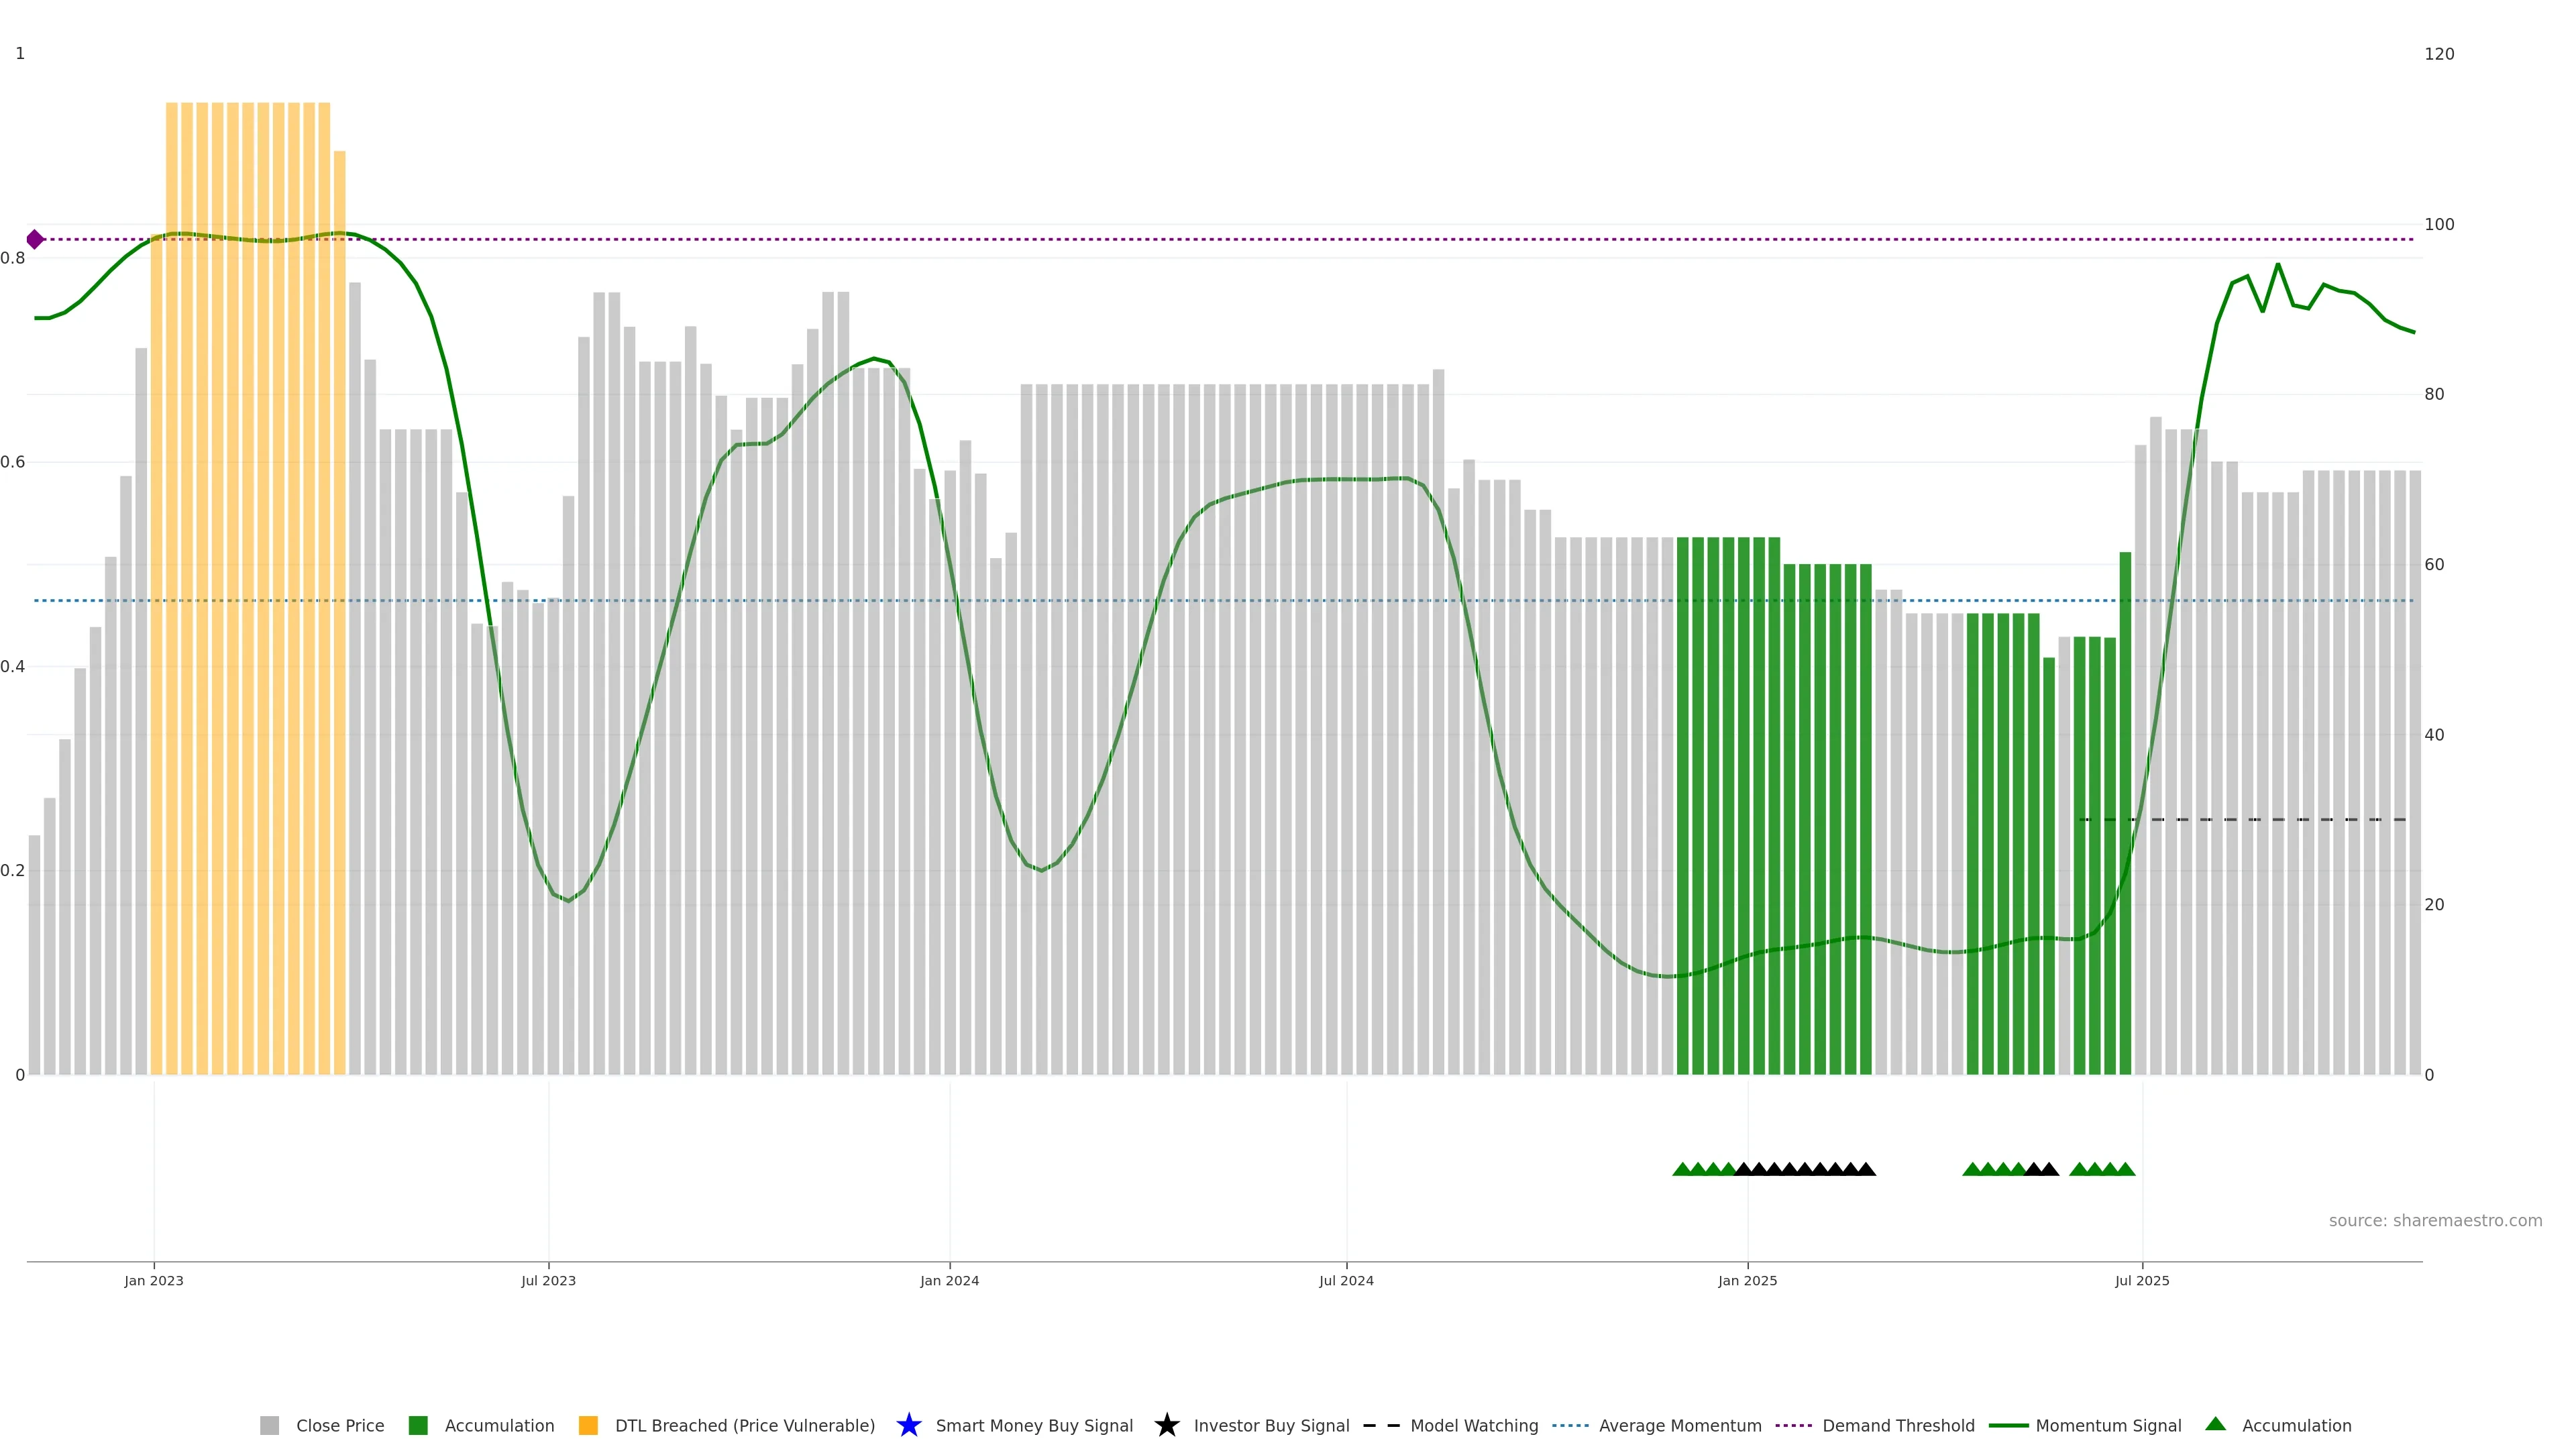The image size is (2576, 1449).
Task: Click the purple Demand Threshold diamond marker
Action: 35,239
